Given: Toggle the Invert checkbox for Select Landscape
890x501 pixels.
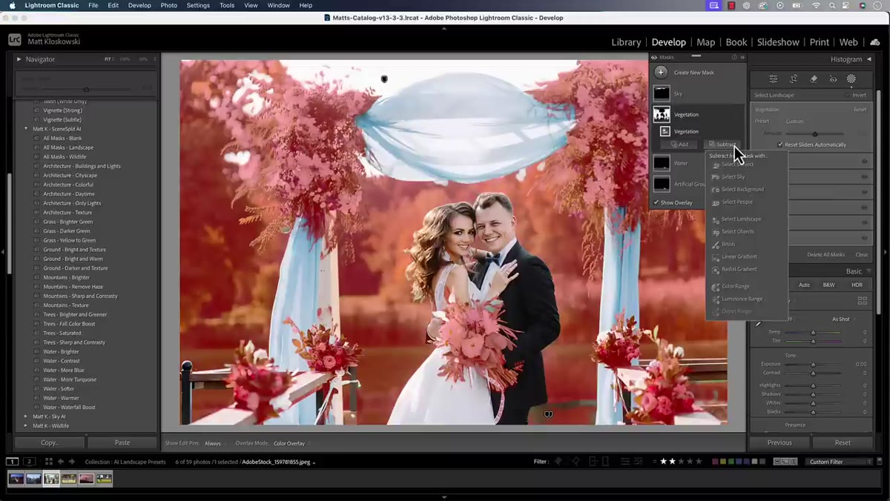Looking at the screenshot, I should point(848,95).
